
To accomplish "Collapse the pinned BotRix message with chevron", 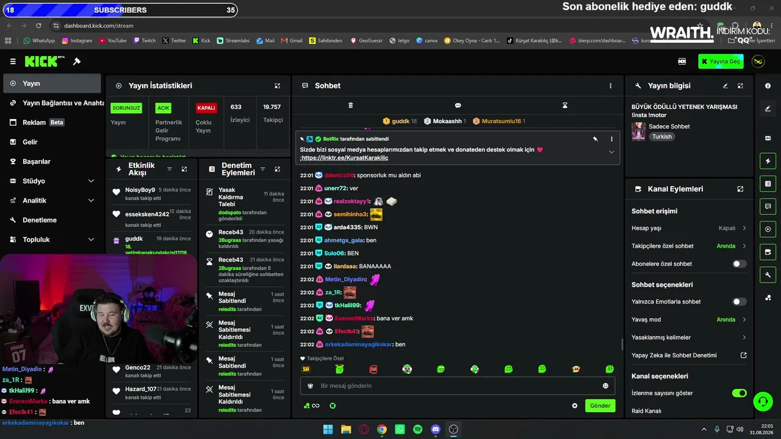I will tap(611, 152).
